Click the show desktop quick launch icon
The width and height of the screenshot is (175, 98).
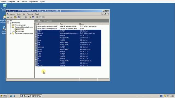pos(14,96)
